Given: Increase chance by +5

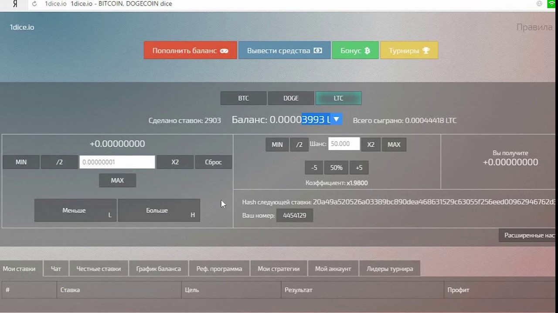Looking at the screenshot, I should [x=359, y=168].
